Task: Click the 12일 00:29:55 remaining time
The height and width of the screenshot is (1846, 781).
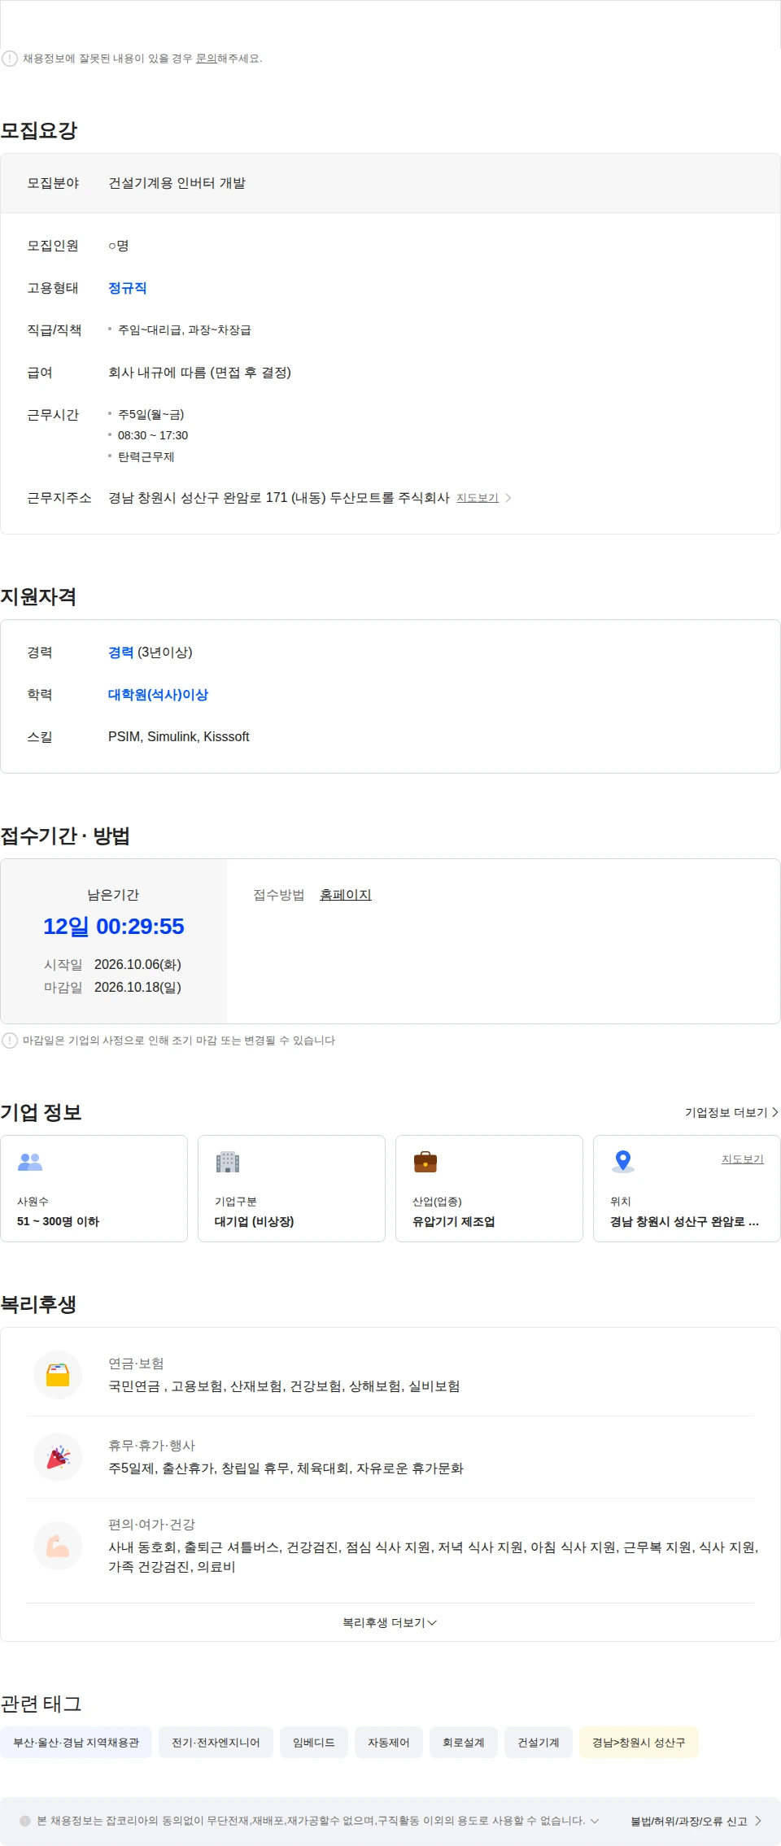Action: pos(114,927)
